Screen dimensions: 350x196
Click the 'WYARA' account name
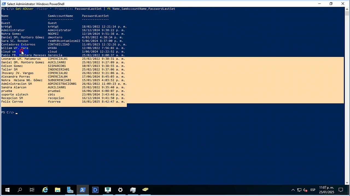[52, 48]
